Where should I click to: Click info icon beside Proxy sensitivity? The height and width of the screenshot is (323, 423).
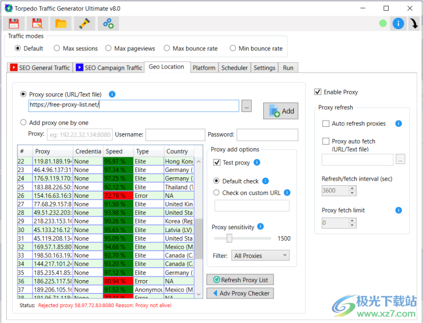click(260, 226)
